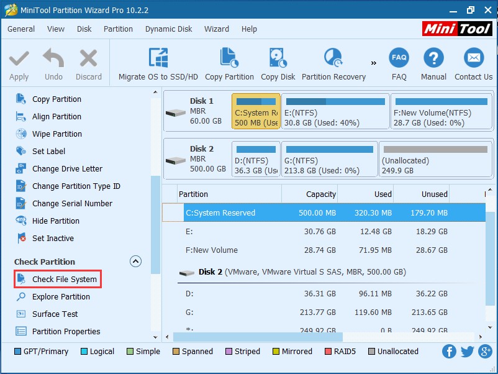Select C:System Reserved block in disk map
The width and height of the screenshot is (498, 374).
click(256, 111)
